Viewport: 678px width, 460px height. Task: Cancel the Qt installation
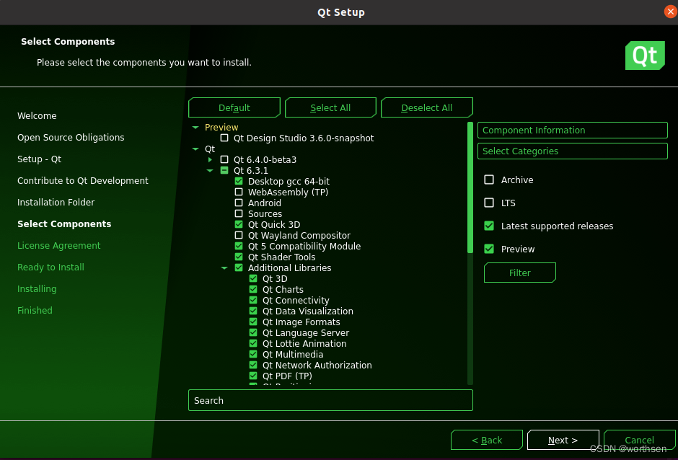640,440
